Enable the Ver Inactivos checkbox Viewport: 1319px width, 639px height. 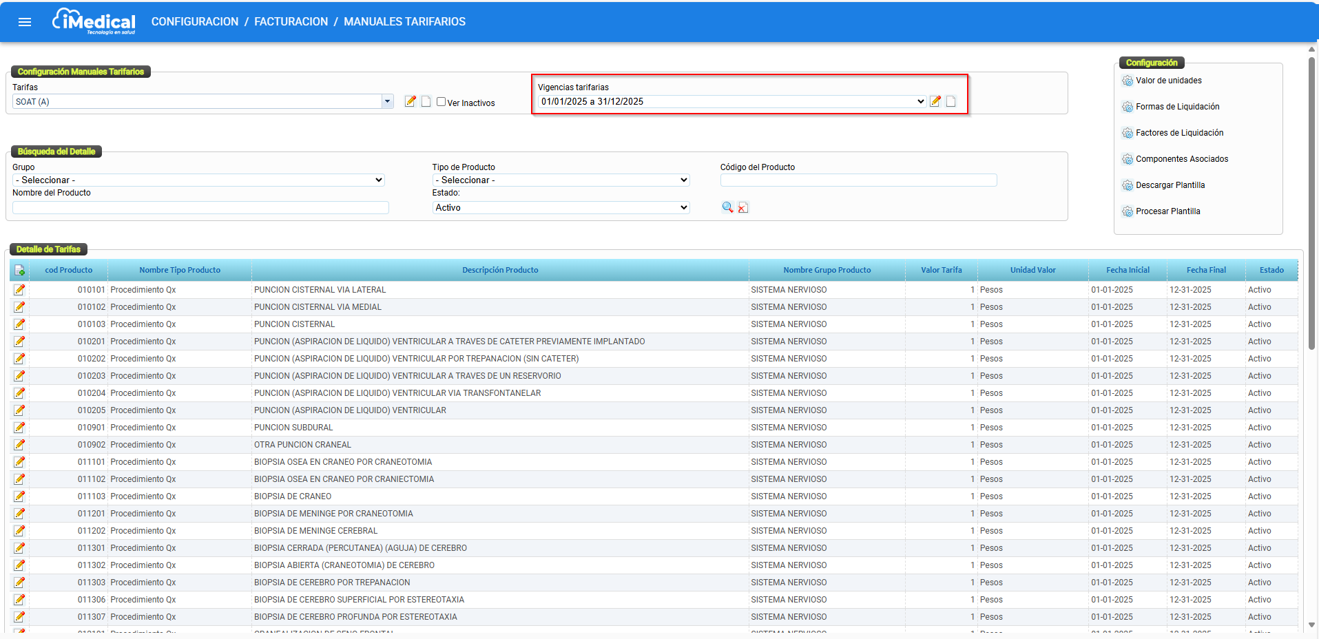442,102
